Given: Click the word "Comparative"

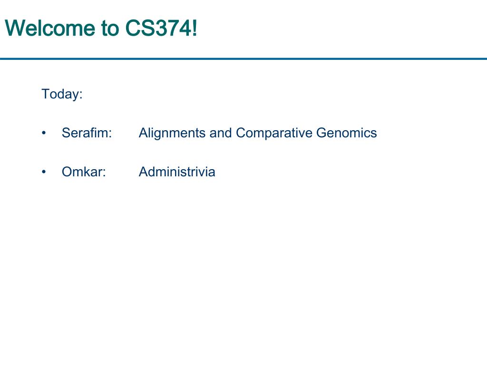Looking at the screenshot, I should [x=274, y=134].
